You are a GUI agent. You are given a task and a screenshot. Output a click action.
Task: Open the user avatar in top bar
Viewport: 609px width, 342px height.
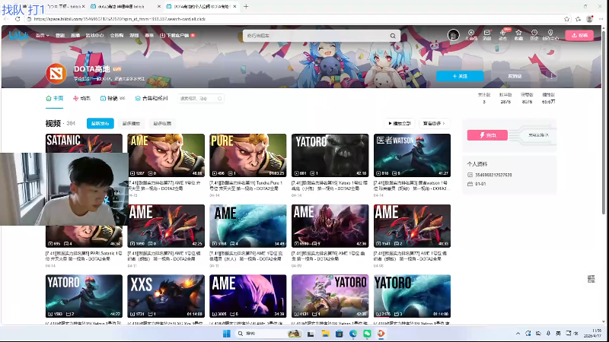[453, 35]
